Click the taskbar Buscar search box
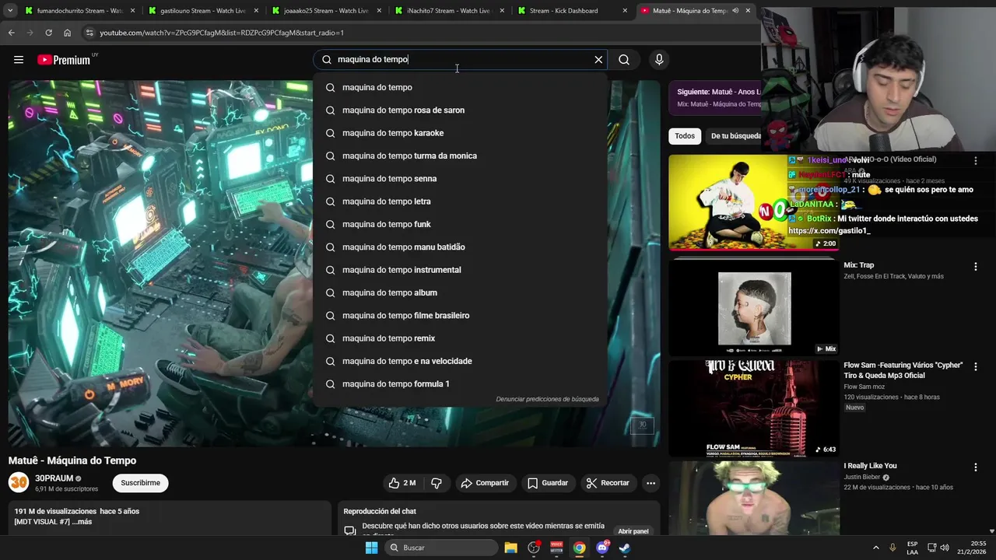Screen dimensions: 996x560 point(441,548)
